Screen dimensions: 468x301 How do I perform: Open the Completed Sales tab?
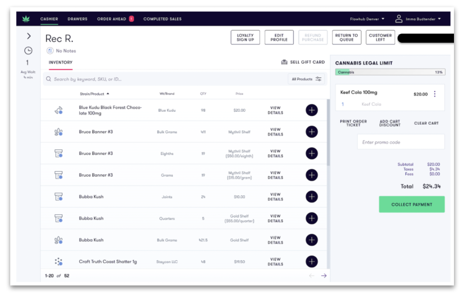[x=162, y=19]
